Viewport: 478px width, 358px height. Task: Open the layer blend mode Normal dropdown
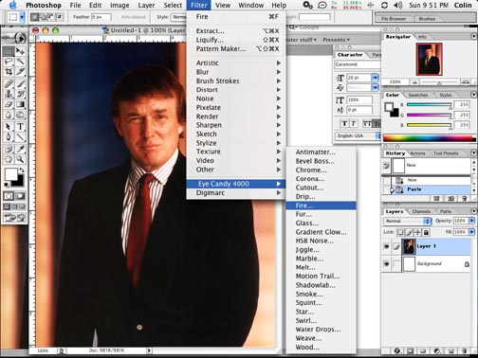[x=407, y=221]
